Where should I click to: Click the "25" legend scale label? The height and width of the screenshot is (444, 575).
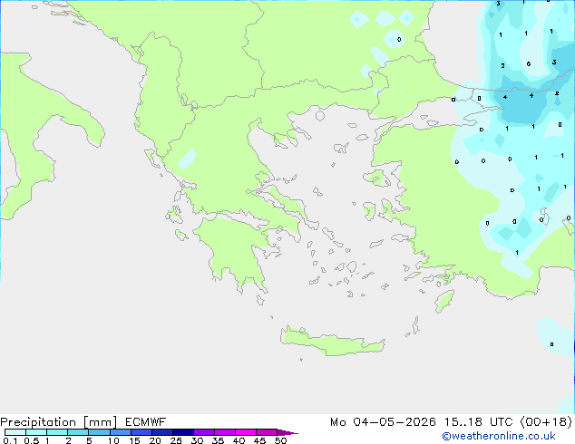click(176, 440)
